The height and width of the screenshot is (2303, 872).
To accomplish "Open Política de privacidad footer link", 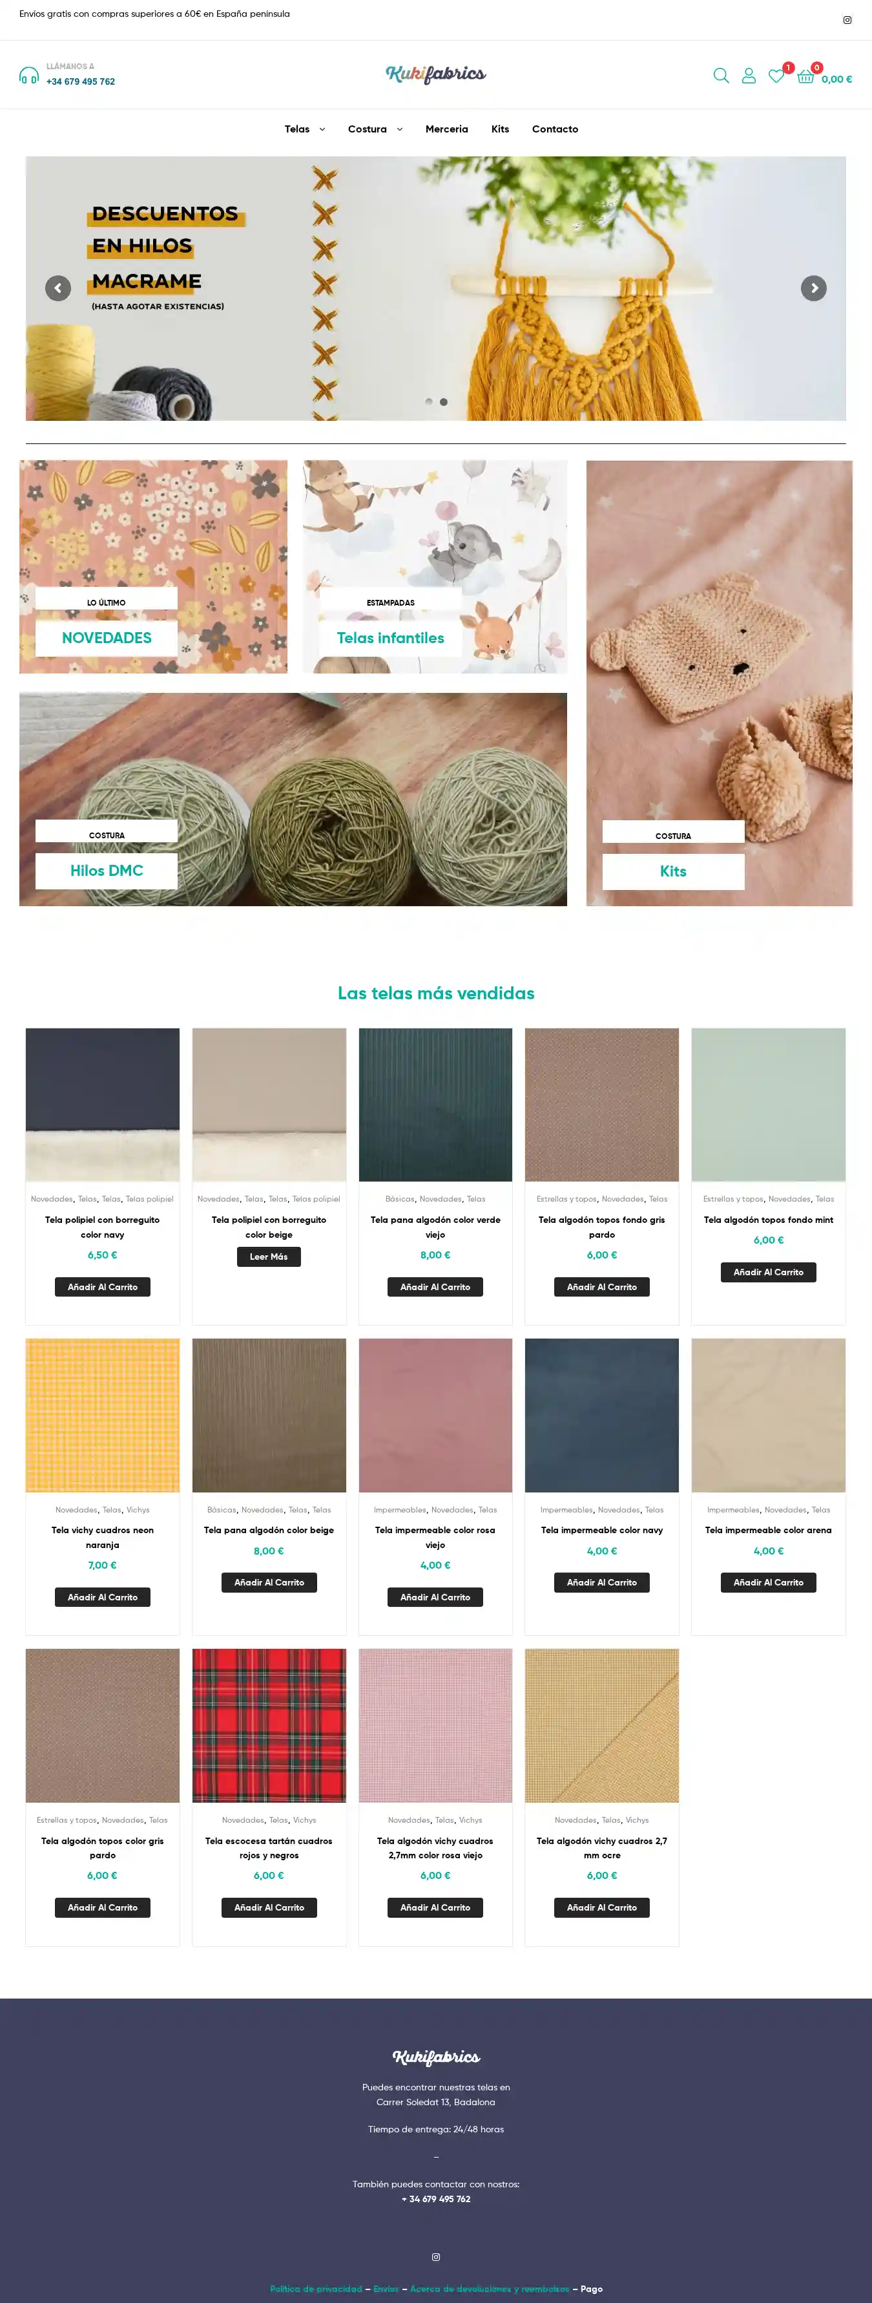I will [x=317, y=2289].
